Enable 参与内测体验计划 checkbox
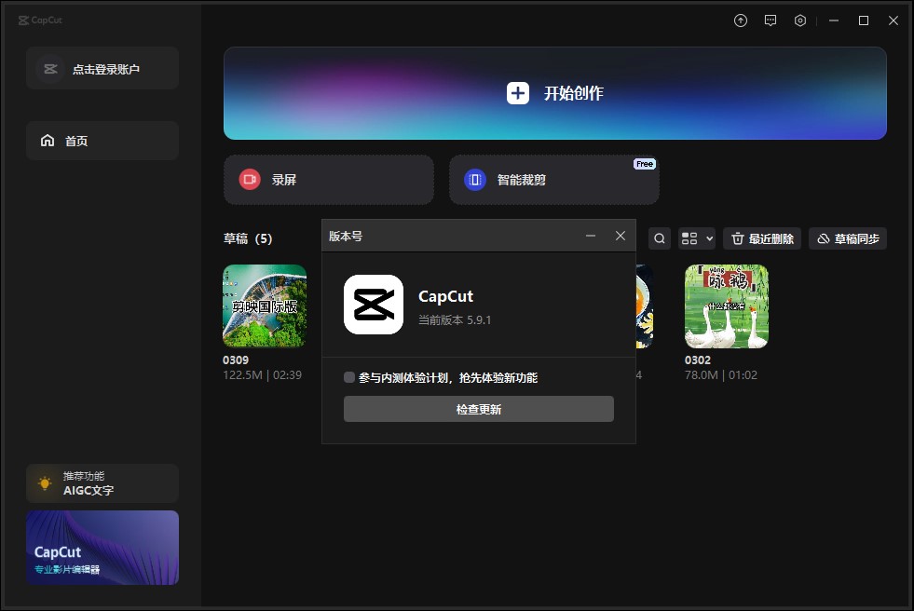 [349, 377]
